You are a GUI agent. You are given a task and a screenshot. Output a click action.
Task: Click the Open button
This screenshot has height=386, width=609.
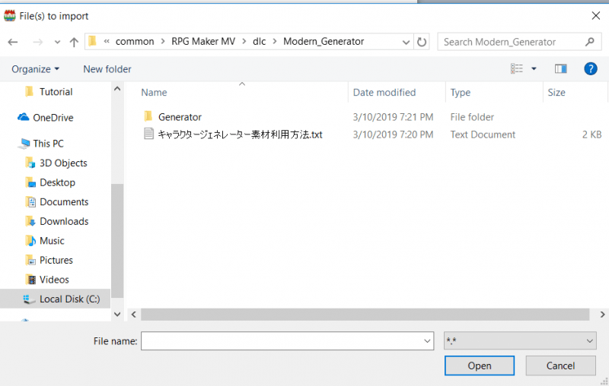pyautogui.click(x=480, y=365)
